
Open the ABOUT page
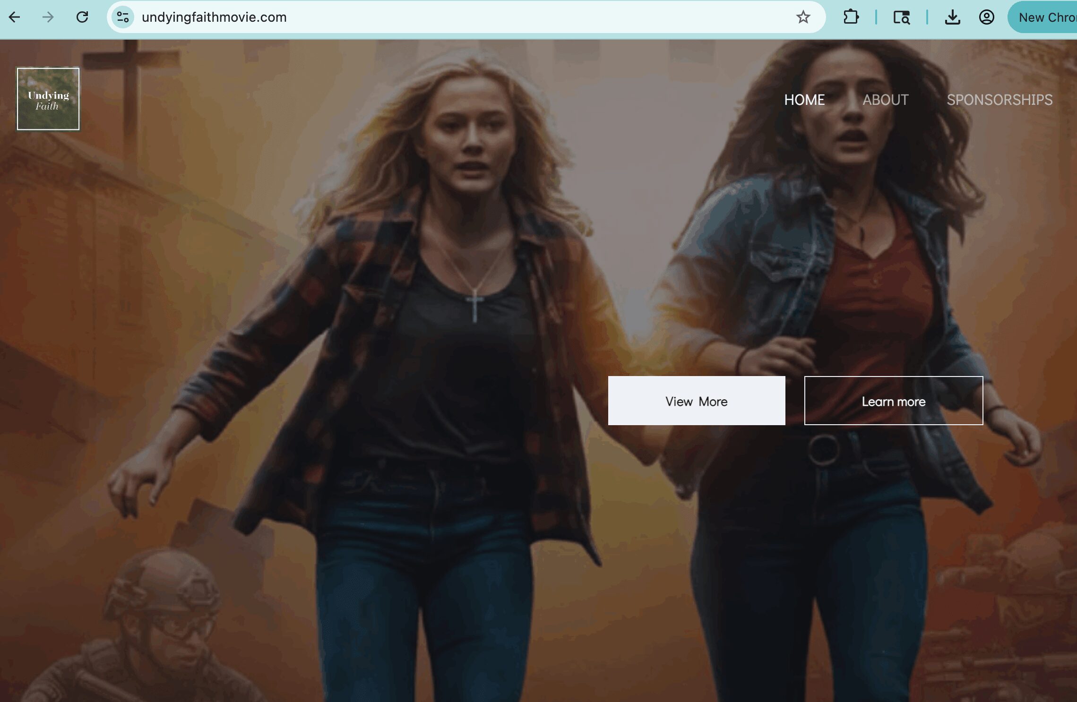pos(885,100)
